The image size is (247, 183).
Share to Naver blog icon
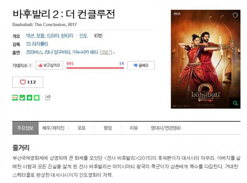15,98
